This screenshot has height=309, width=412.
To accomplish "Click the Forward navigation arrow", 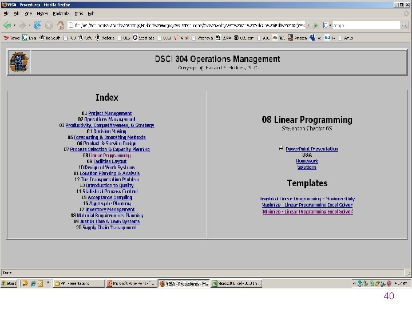I will point(22,25).
